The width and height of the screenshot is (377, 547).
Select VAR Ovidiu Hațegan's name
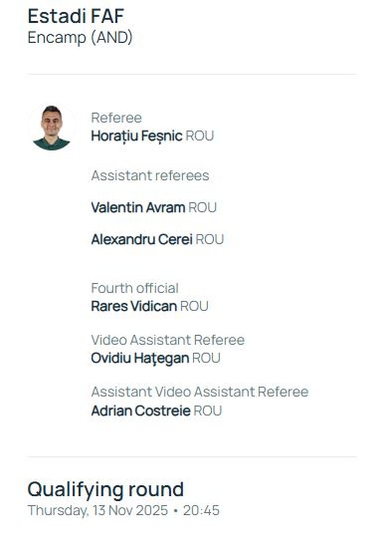point(140,358)
